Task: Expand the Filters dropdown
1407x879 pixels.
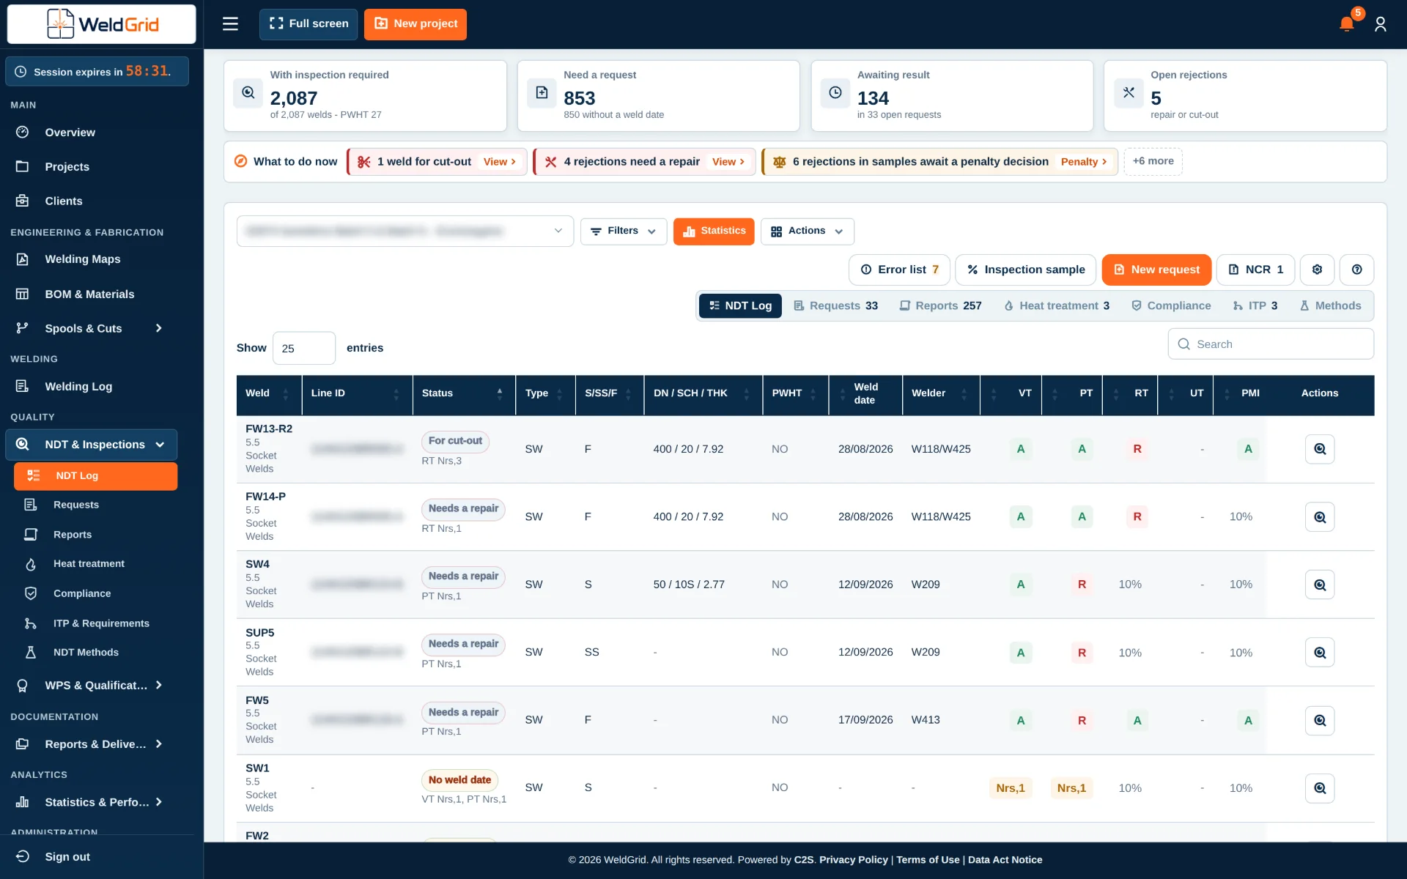Action: [624, 231]
